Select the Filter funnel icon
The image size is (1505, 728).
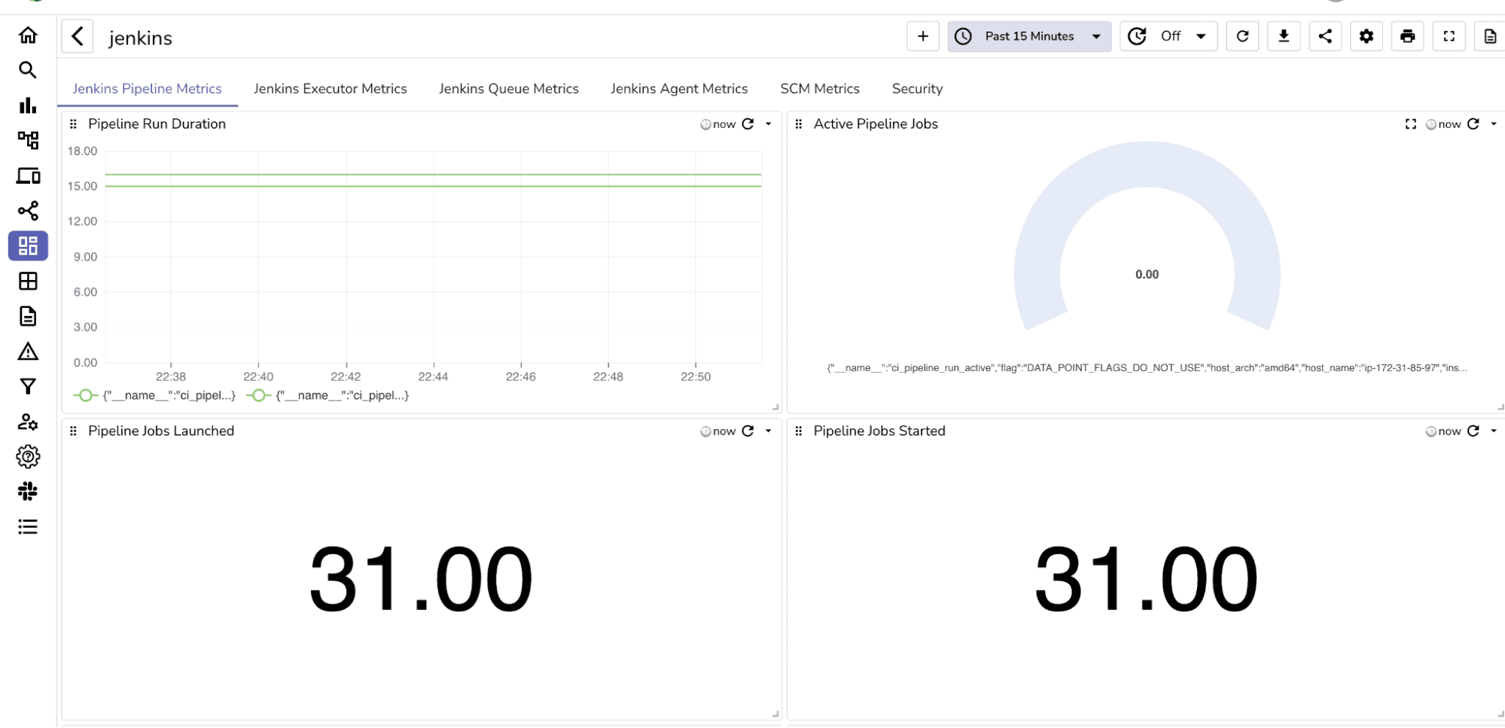[28, 385]
